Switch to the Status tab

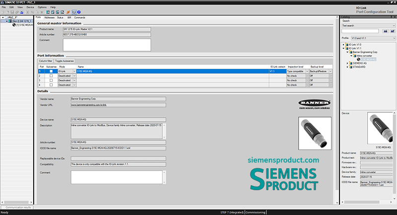[60, 17]
